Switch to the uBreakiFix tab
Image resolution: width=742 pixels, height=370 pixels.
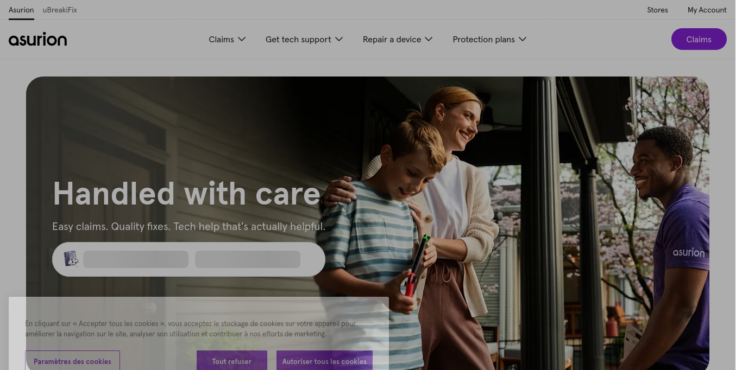click(x=60, y=10)
